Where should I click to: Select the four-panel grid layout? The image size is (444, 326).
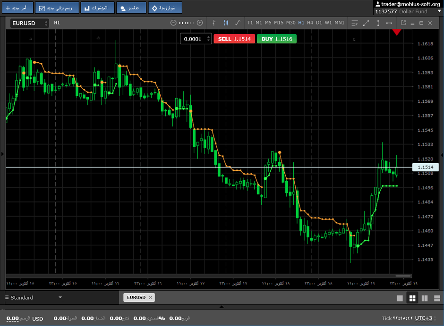412,298
